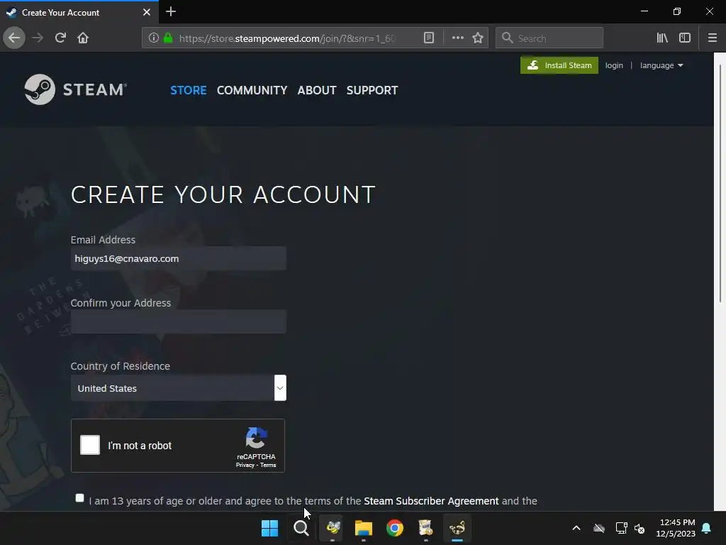
Task: Click the Confirm your Address field
Action: 178,321
